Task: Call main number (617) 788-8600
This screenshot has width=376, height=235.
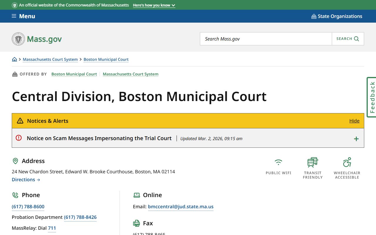Action: [28, 207]
